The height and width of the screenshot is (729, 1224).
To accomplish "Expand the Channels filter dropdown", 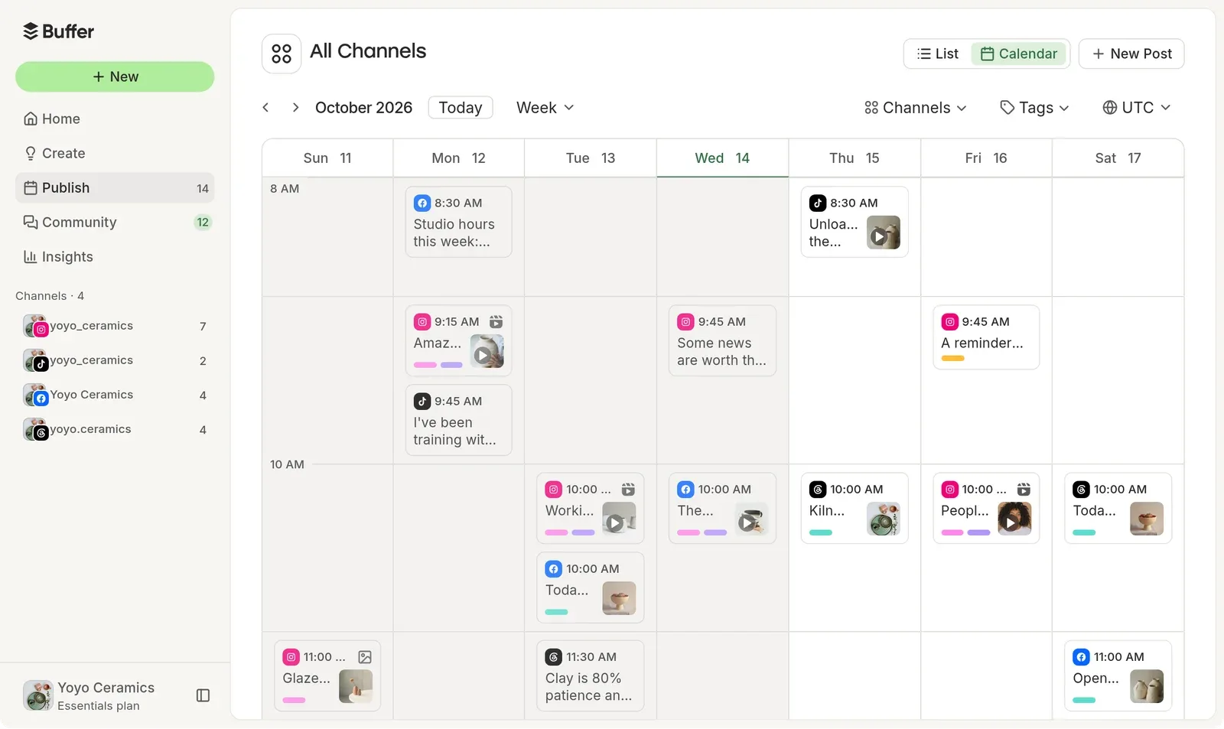I will click(x=916, y=108).
